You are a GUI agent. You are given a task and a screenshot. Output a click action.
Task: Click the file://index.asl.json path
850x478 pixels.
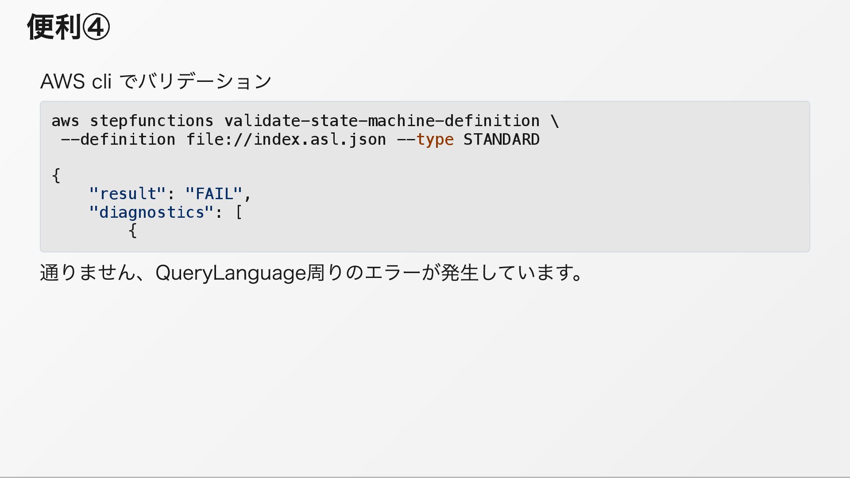[286, 140]
